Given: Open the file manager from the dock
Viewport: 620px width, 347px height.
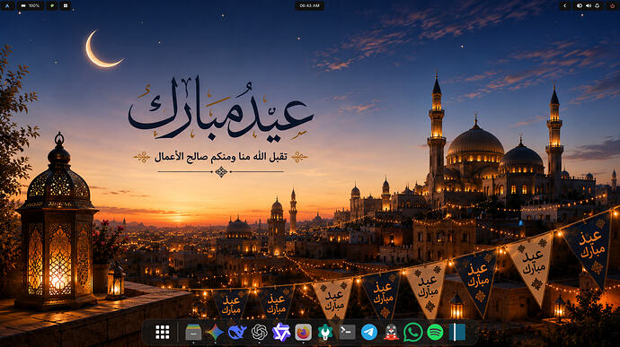Looking at the screenshot, I should (193, 333).
